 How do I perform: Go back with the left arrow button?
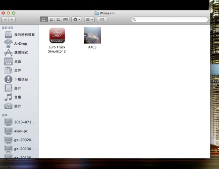pyautogui.click(x=5, y=19)
